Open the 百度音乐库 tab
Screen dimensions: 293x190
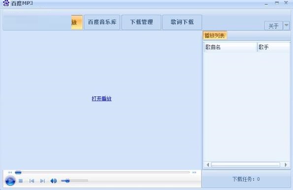(x=102, y=22)
